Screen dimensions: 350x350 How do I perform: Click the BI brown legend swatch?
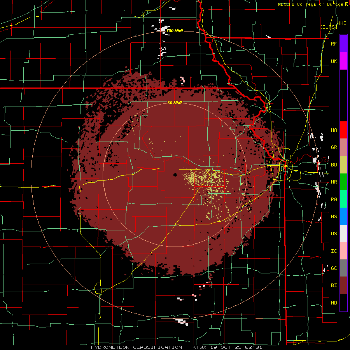click(x=343, y=285)
